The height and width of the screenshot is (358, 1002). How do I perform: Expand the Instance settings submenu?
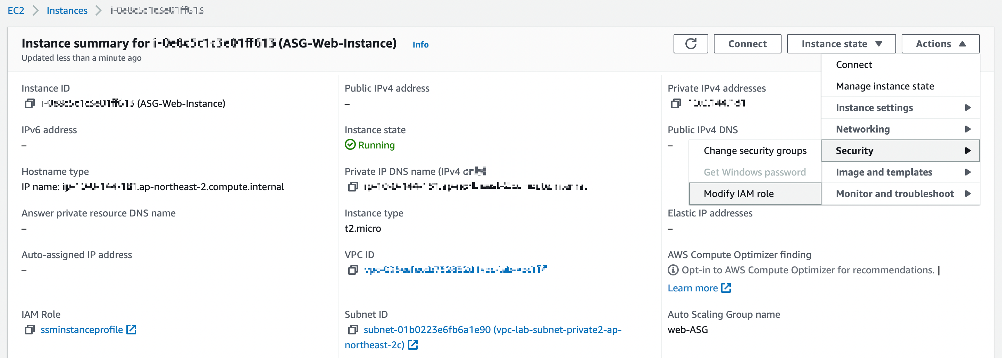(900, 108)
